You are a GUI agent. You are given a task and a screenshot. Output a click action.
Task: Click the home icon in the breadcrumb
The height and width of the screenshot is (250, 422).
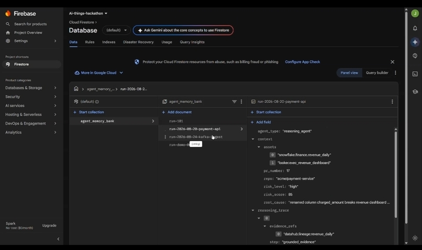point(76,89)
